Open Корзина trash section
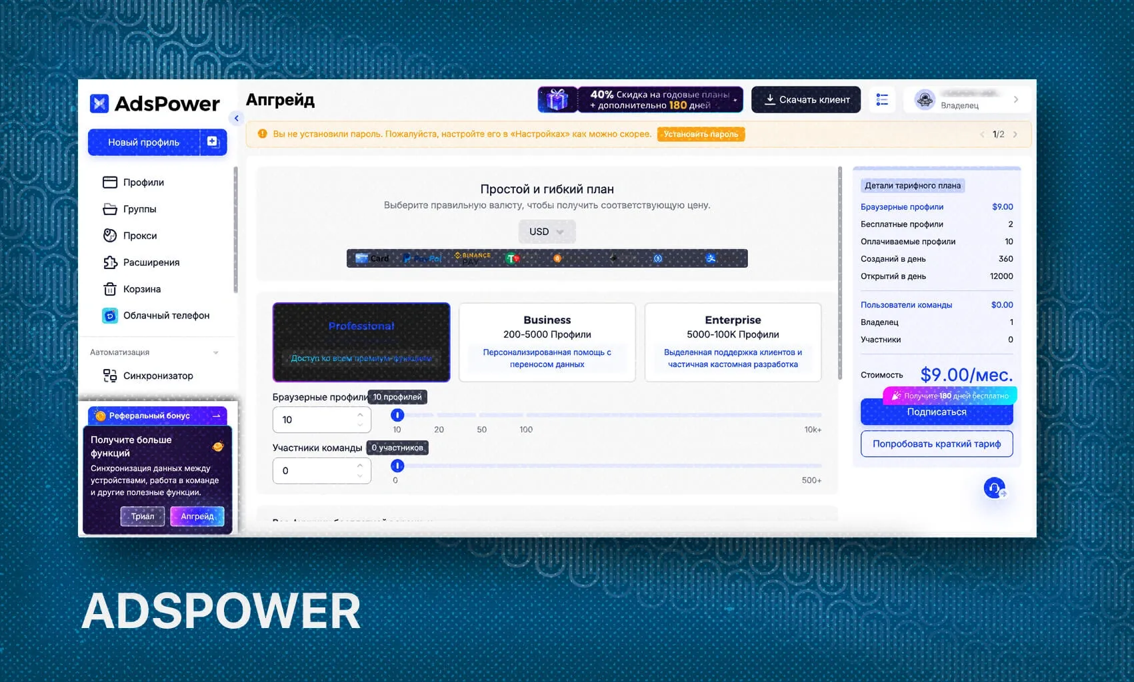This screenshot has width=1134, height=682. pyautogui.click(x=132, y=288)
